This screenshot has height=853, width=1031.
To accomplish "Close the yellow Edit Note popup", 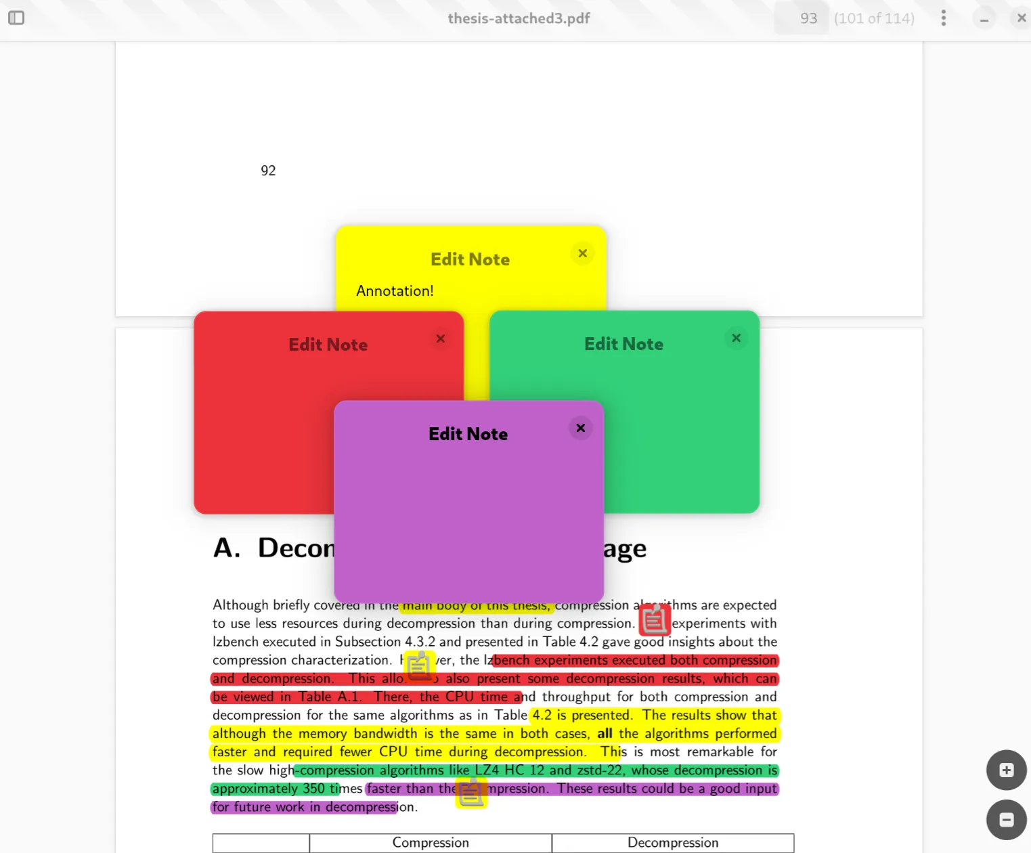I will [x=582, y=253].
